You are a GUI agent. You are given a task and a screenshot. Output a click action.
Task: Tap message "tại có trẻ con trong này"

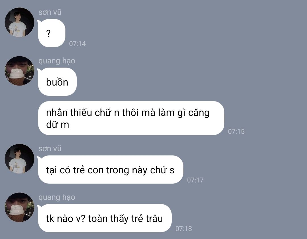click(110, 169)
